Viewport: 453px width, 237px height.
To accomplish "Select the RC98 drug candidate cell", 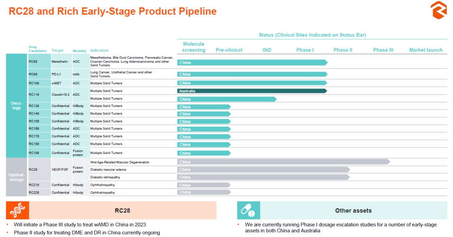I will click(x=33, y=74).
